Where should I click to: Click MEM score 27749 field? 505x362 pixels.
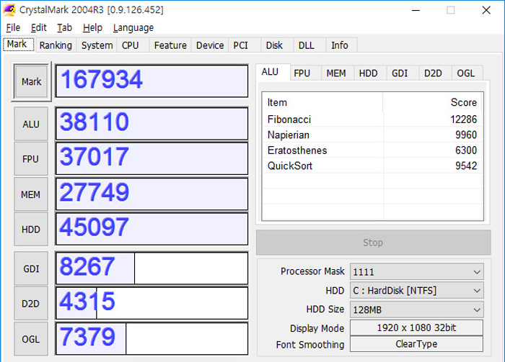[x=151, y=194]
